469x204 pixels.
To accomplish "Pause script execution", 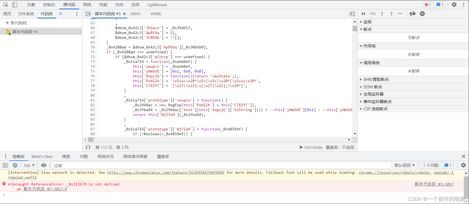I will click(x=363, y=14).
